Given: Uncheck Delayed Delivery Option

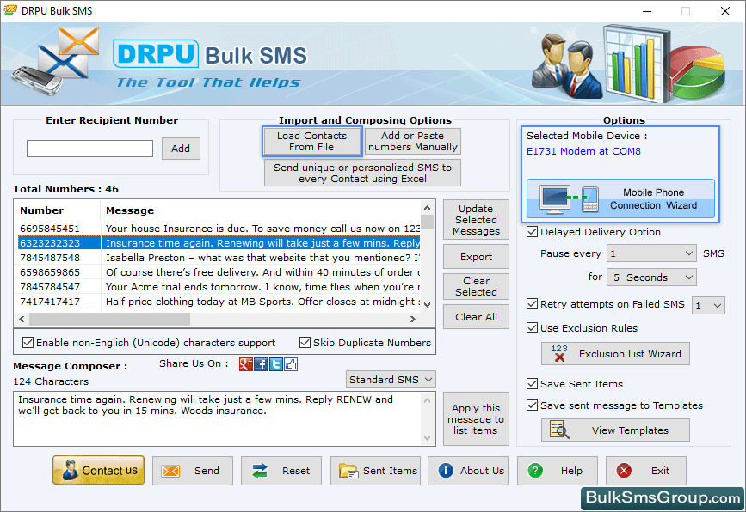Looking at the screenshot, I should [532, 232].
